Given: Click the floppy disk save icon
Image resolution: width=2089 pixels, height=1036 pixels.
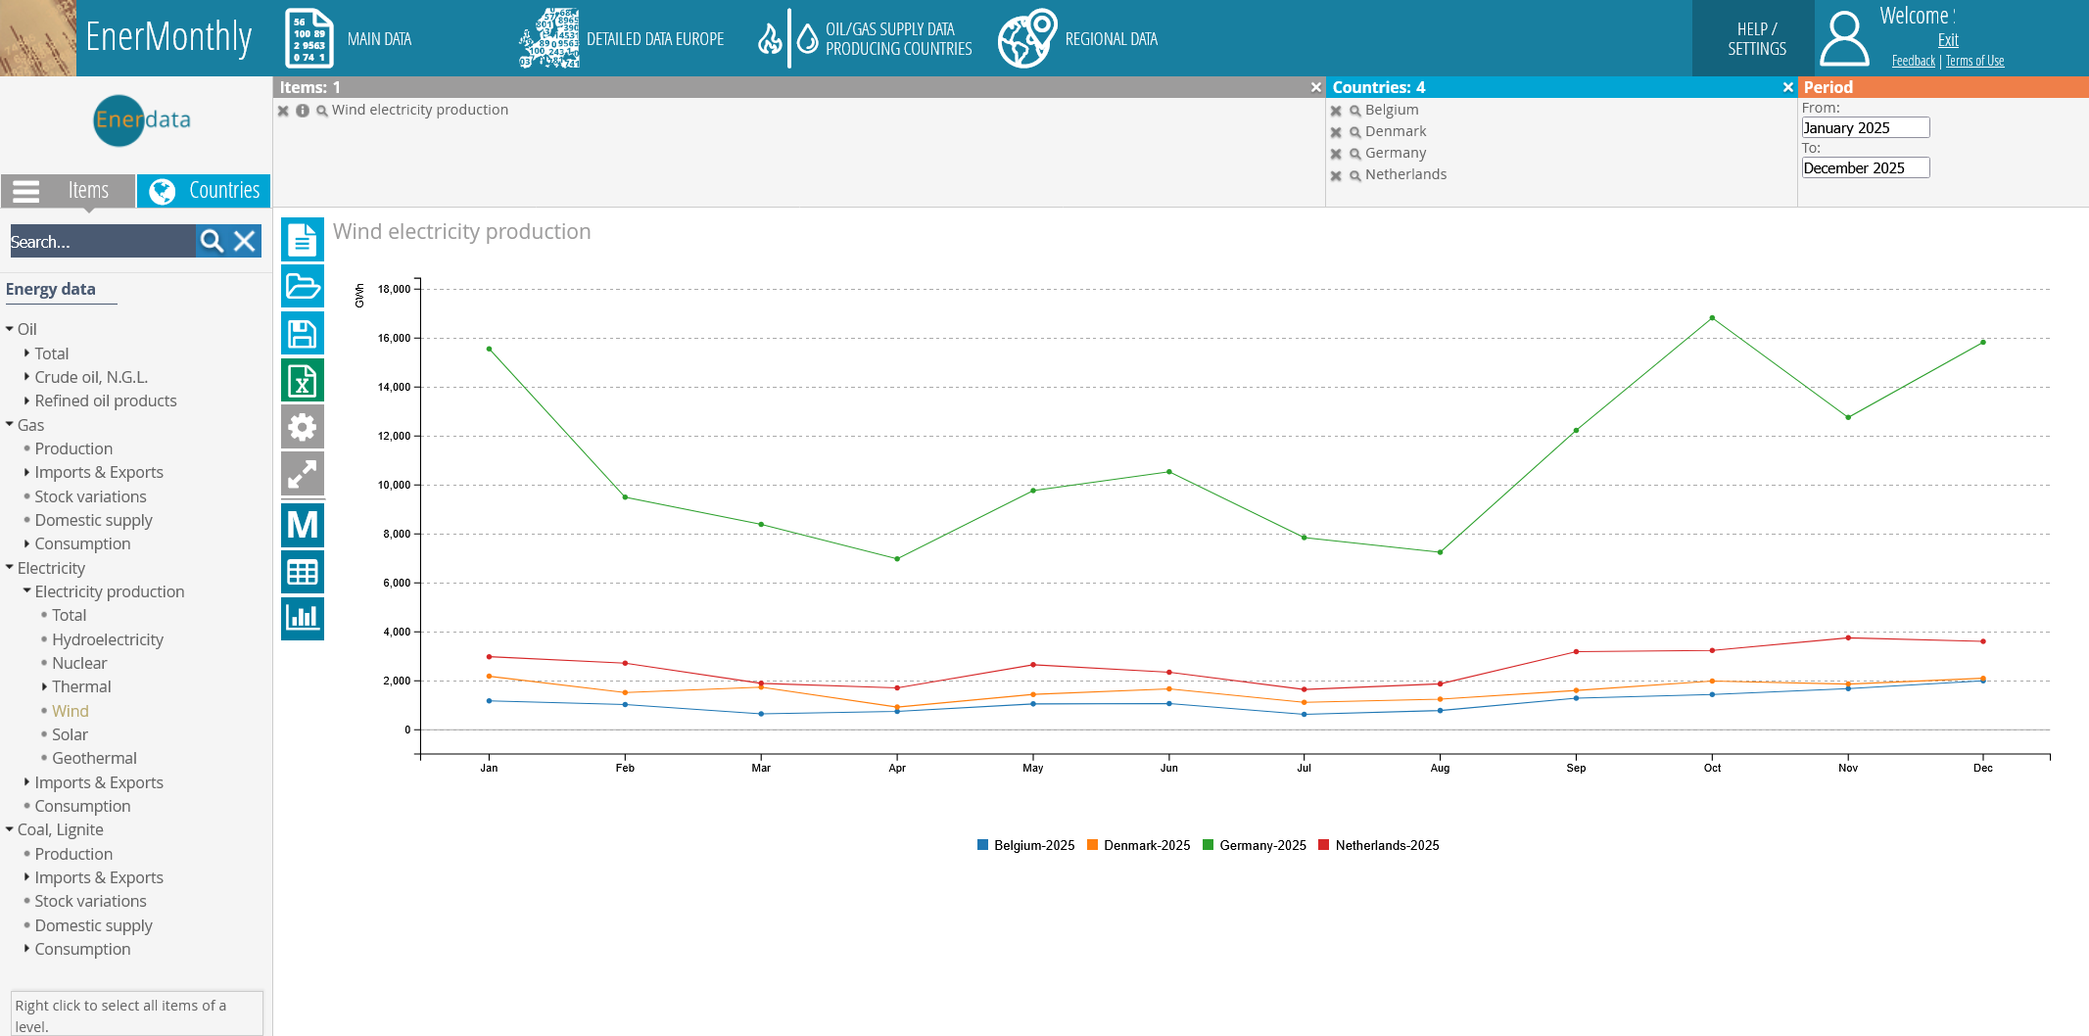Looking at the screenshot, I should point(302,334).
